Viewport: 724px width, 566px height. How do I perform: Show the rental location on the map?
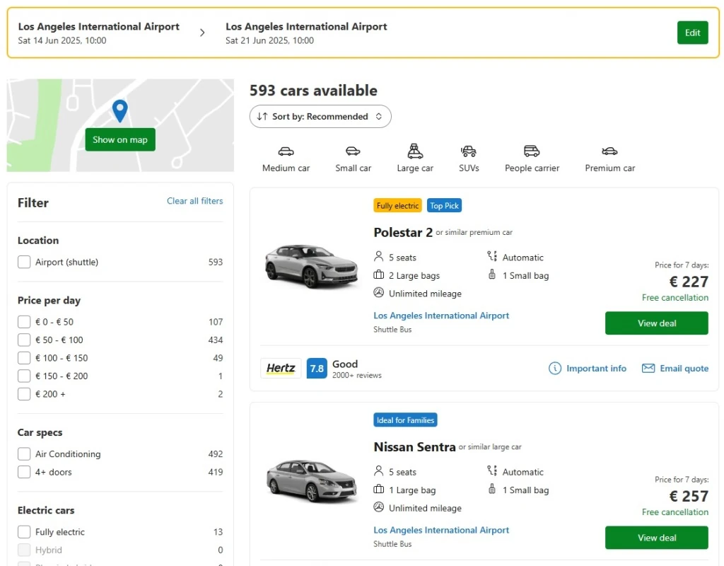(119, 140)
